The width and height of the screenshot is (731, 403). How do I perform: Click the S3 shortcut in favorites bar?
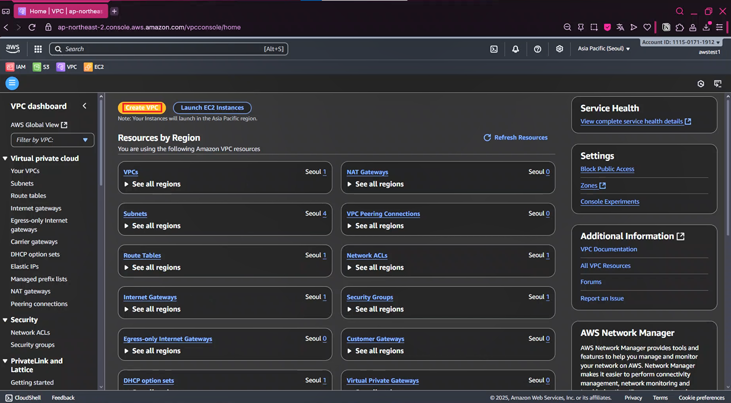(x=41, y=67)
